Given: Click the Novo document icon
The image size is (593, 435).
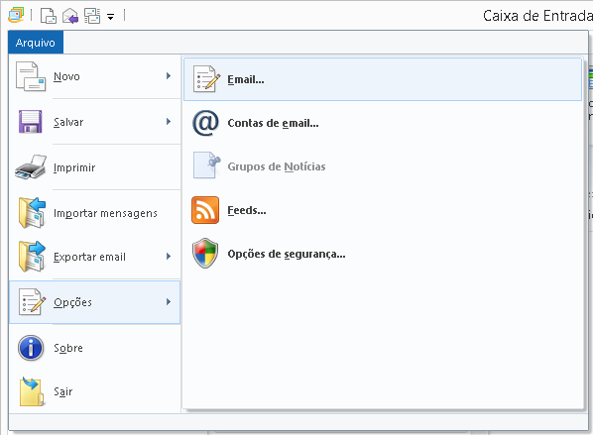Looking at the screenshot, I should point(31,76).
